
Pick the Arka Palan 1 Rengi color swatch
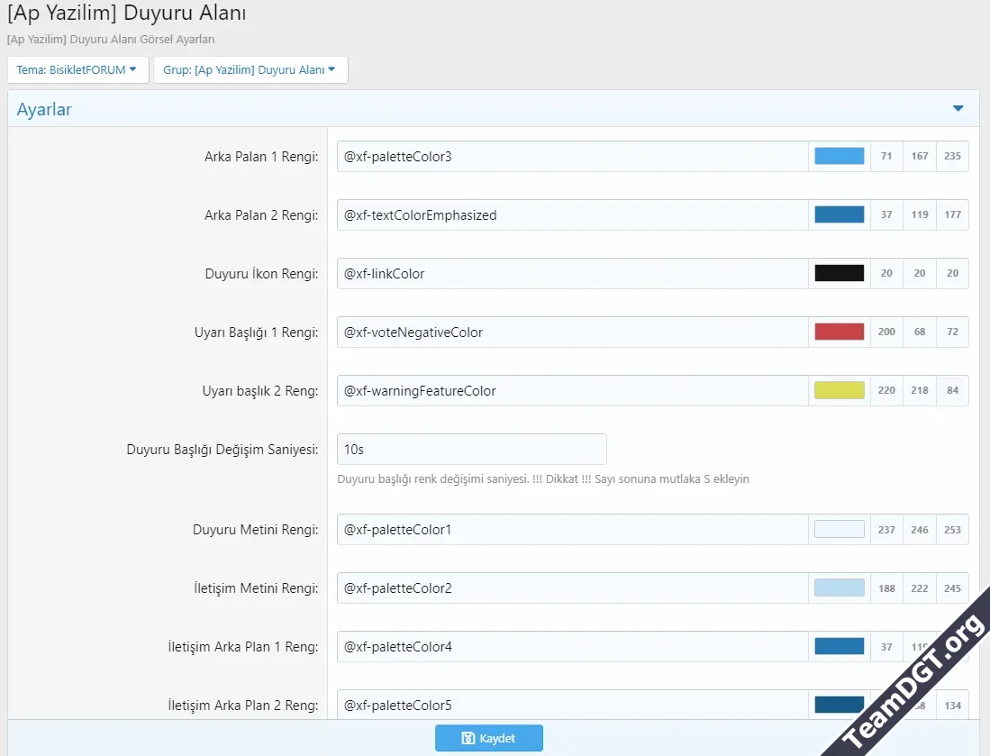tap(839, 156)
